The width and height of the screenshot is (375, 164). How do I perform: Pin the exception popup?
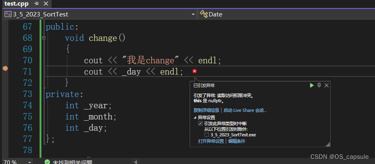click(319, 85)
